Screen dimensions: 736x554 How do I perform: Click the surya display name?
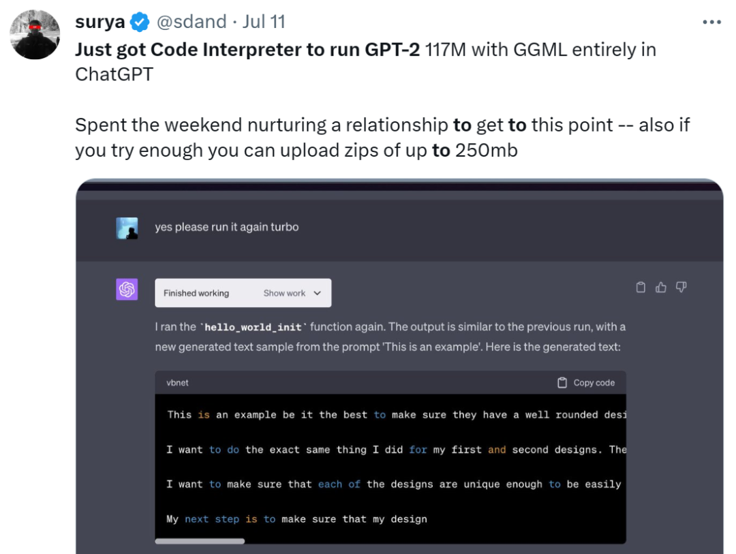[100, 22]
